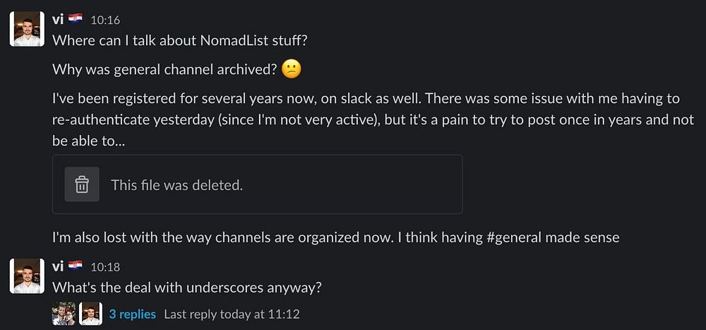Image resolution: width=706 pixels, height=330 pixels.
Task: Click the trash icon in deleted file box
Action: [82, 185]
